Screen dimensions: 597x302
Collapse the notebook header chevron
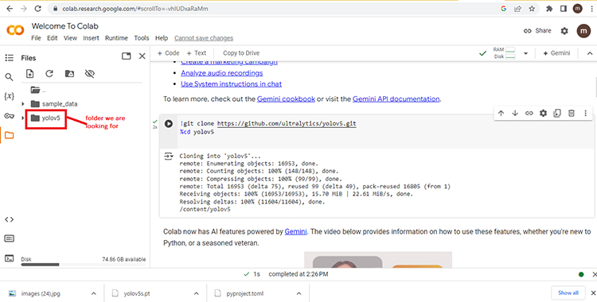coord(590,53)
